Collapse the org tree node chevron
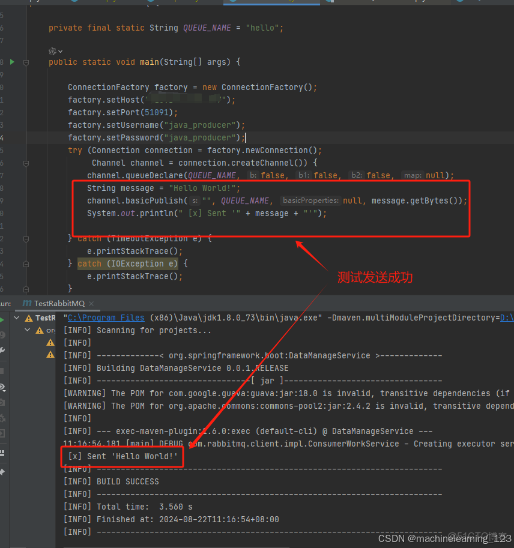 pos(27,330)
